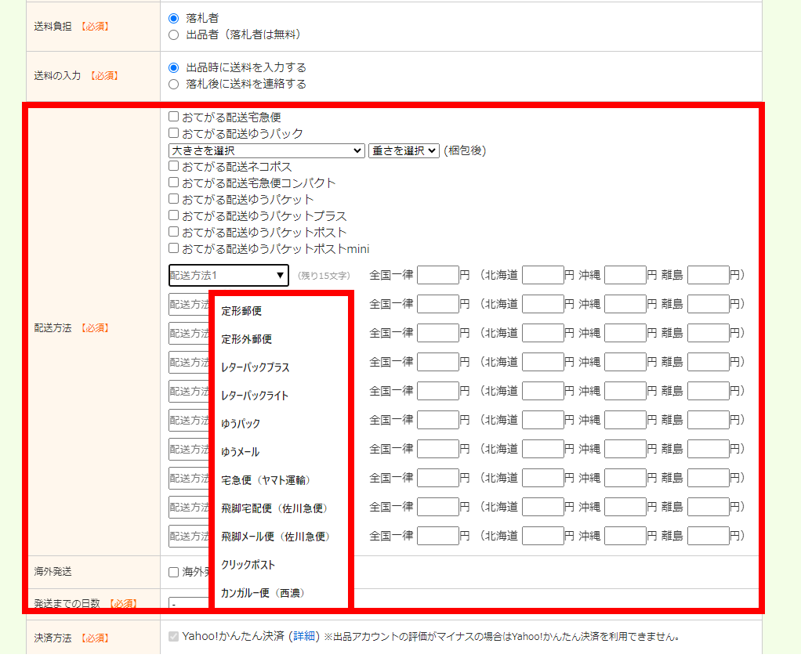Select カンガルー便（西濃） option

(263, 593)
